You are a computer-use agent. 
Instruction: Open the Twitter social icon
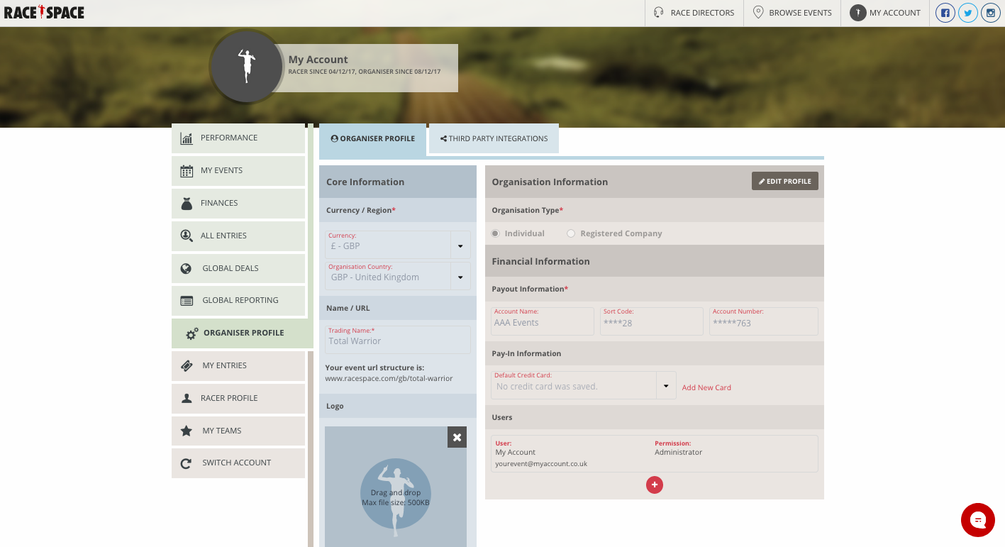point(967,13)
